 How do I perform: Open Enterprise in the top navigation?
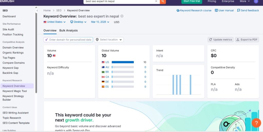coord(228,1)
